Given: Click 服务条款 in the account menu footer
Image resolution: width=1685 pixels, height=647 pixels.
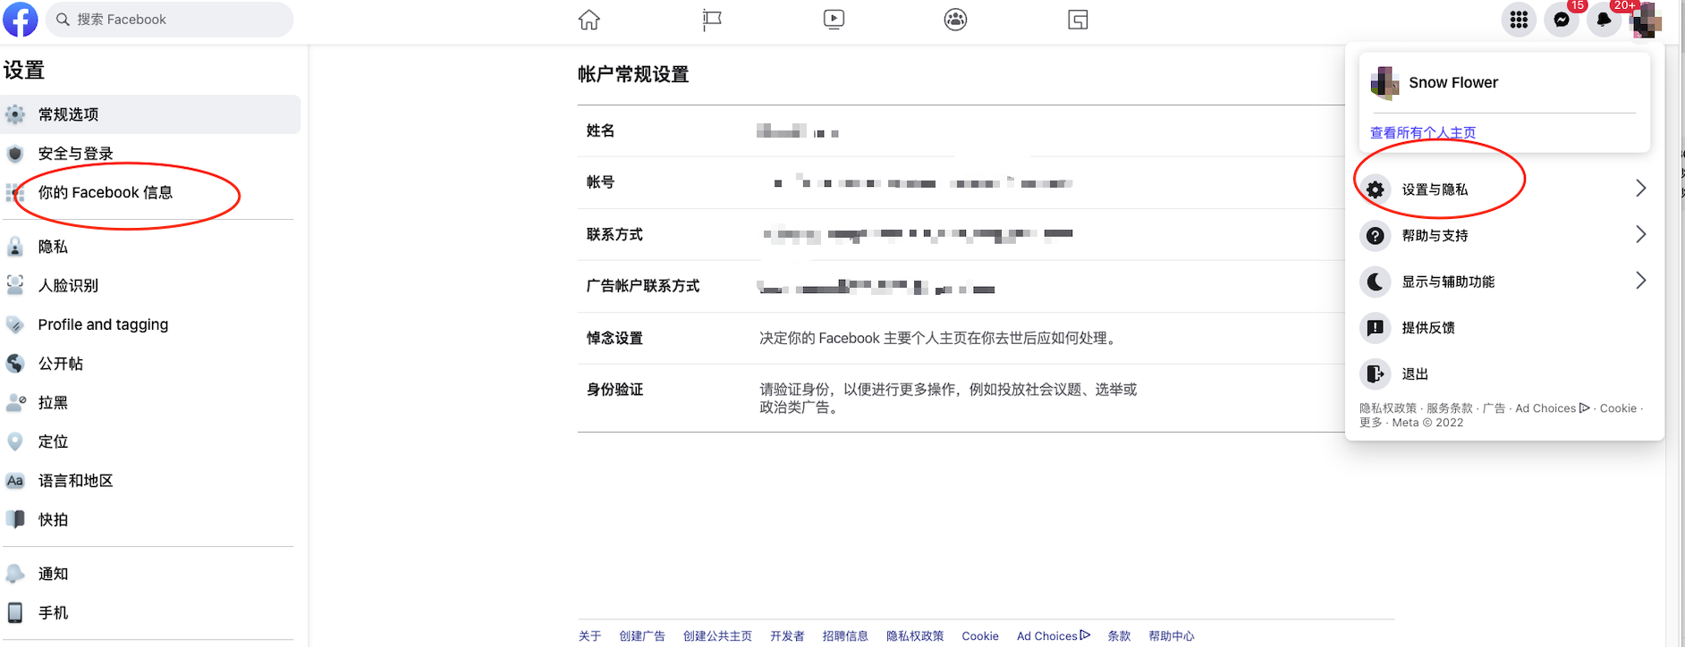Looking at the screenshot, I should tap(1450, 408).
